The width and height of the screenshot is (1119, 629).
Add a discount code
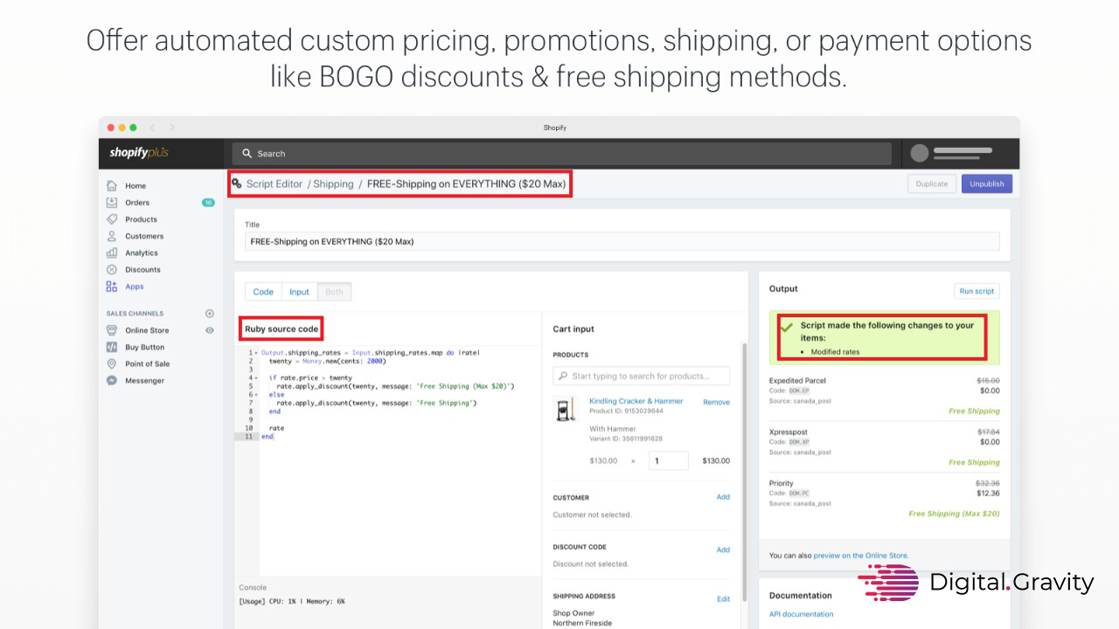coord(723,550)
